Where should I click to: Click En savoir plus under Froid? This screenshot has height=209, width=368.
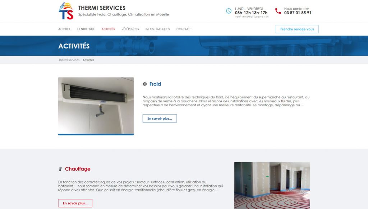coord(160,119)
